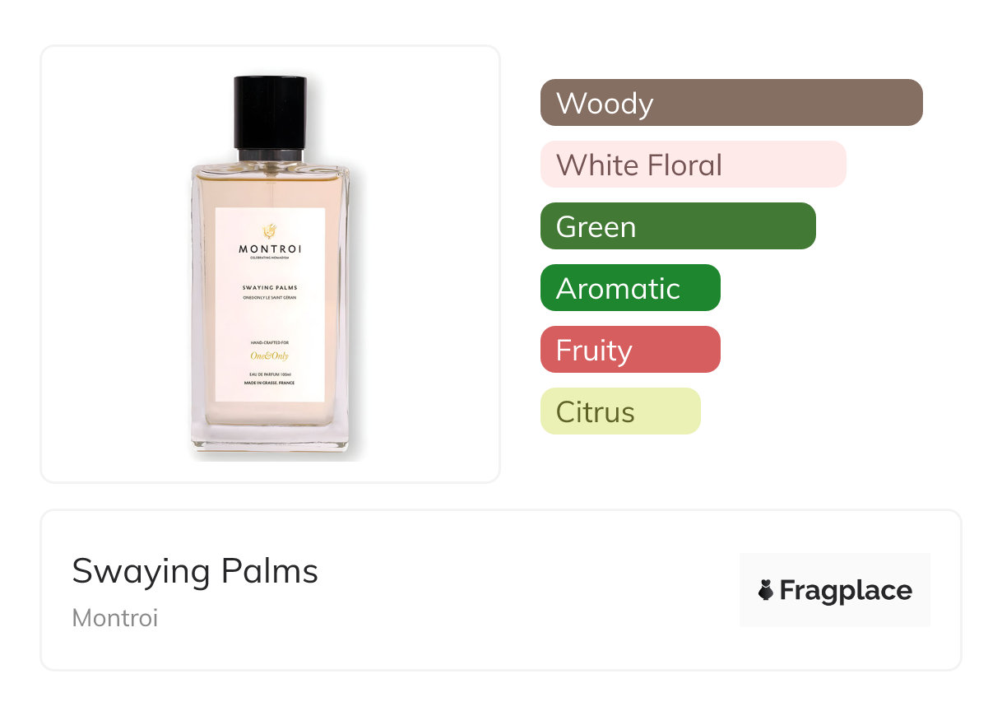Click the gold Montroi crest on the bottle label

[269, 230]
